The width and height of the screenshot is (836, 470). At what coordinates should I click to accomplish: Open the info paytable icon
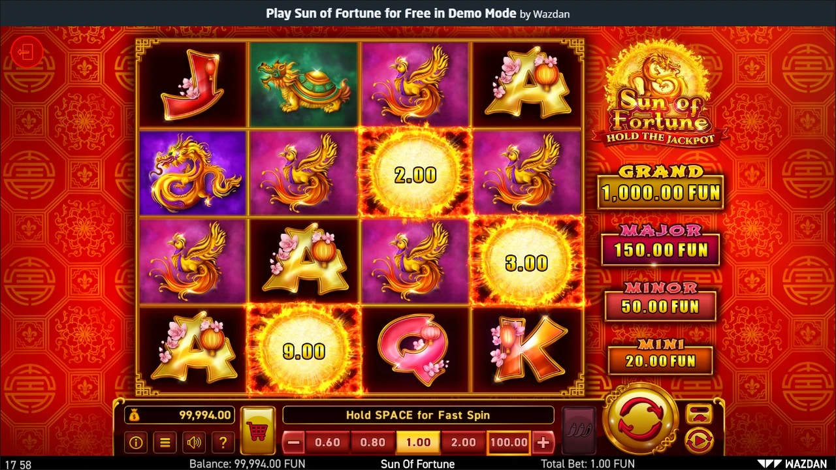[136, 443]
